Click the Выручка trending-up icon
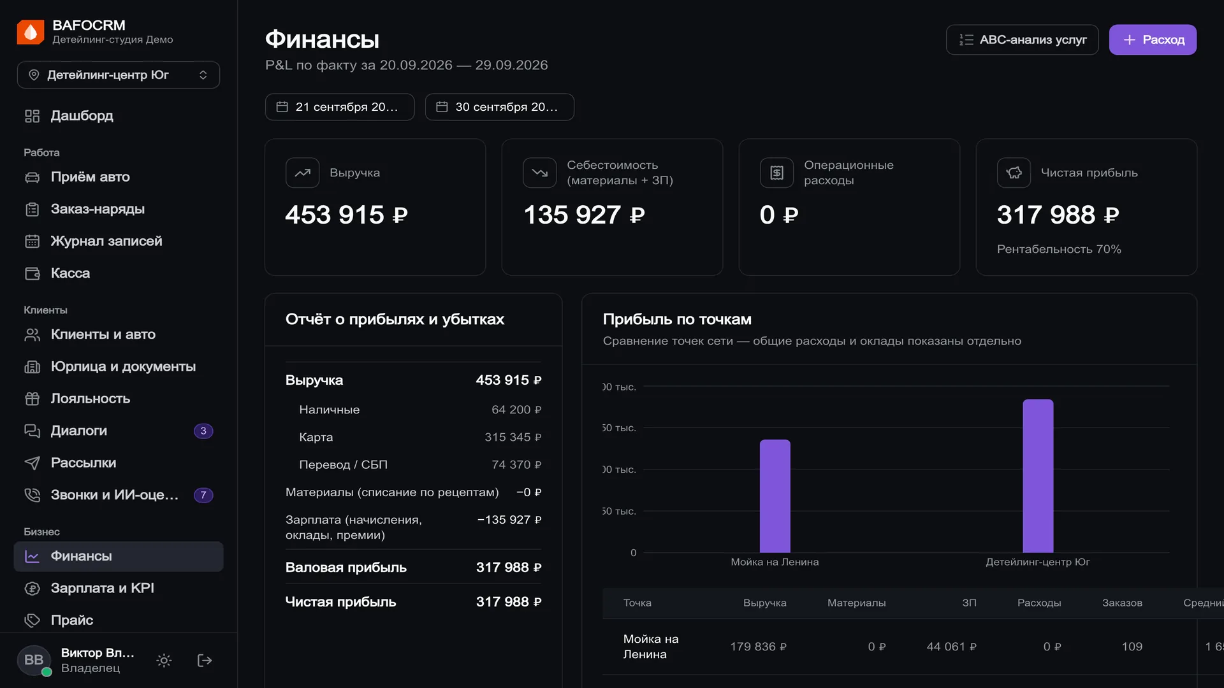This screenshot has height=688, width=1224. (303, 173)
